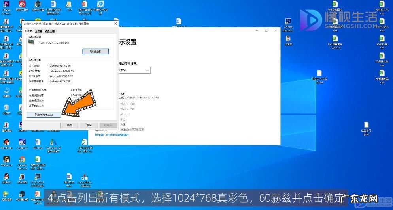Open the Tencent QQ penguin icon
Image resolution: width=393 pixels, height=210 pixels.
pos(6,178)
